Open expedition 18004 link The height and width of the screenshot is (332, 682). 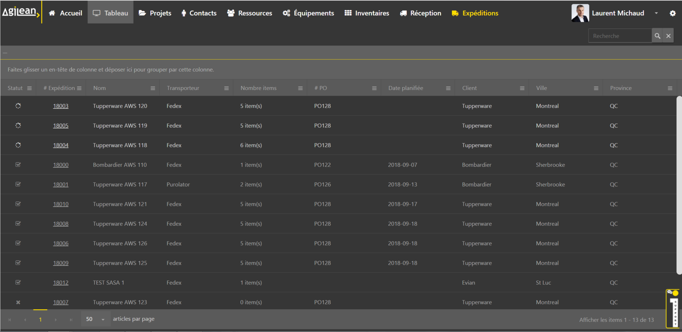pyautogui.click(x=61, y=145)
